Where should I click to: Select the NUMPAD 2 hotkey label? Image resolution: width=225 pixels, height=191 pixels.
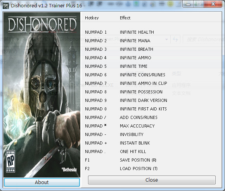[96, 41]
